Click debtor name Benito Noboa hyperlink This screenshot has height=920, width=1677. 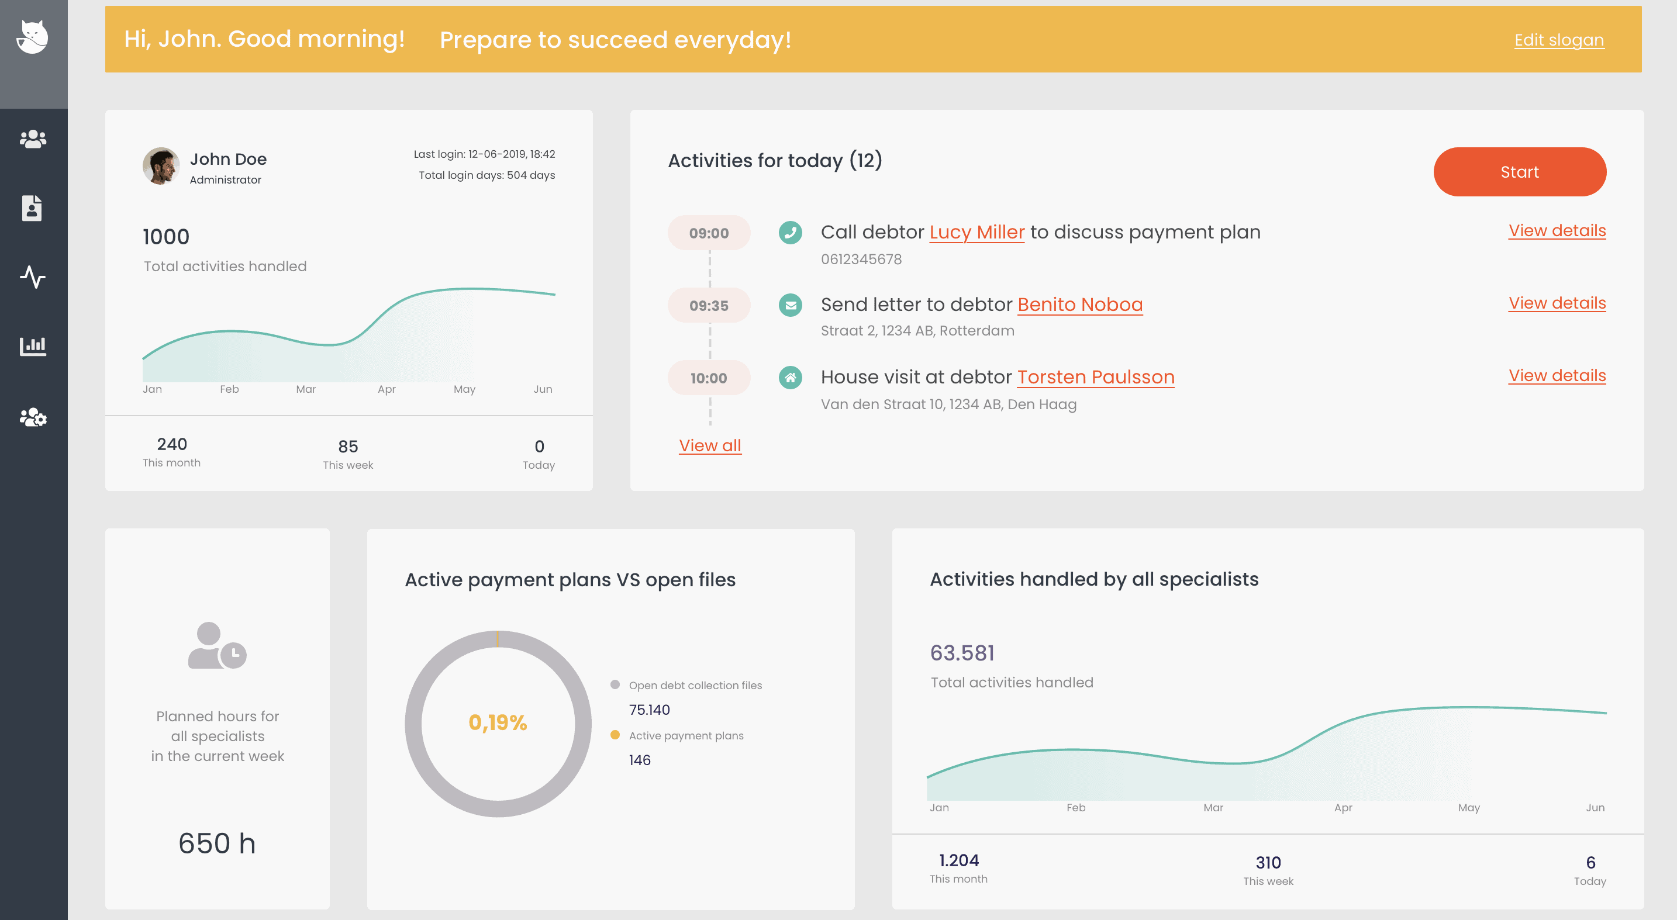1081,303
